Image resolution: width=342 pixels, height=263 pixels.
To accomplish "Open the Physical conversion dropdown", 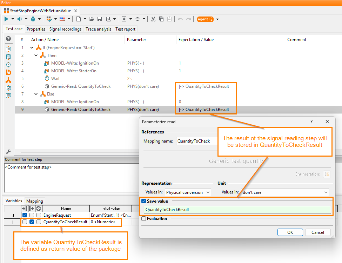I will [x=188, y=192].
